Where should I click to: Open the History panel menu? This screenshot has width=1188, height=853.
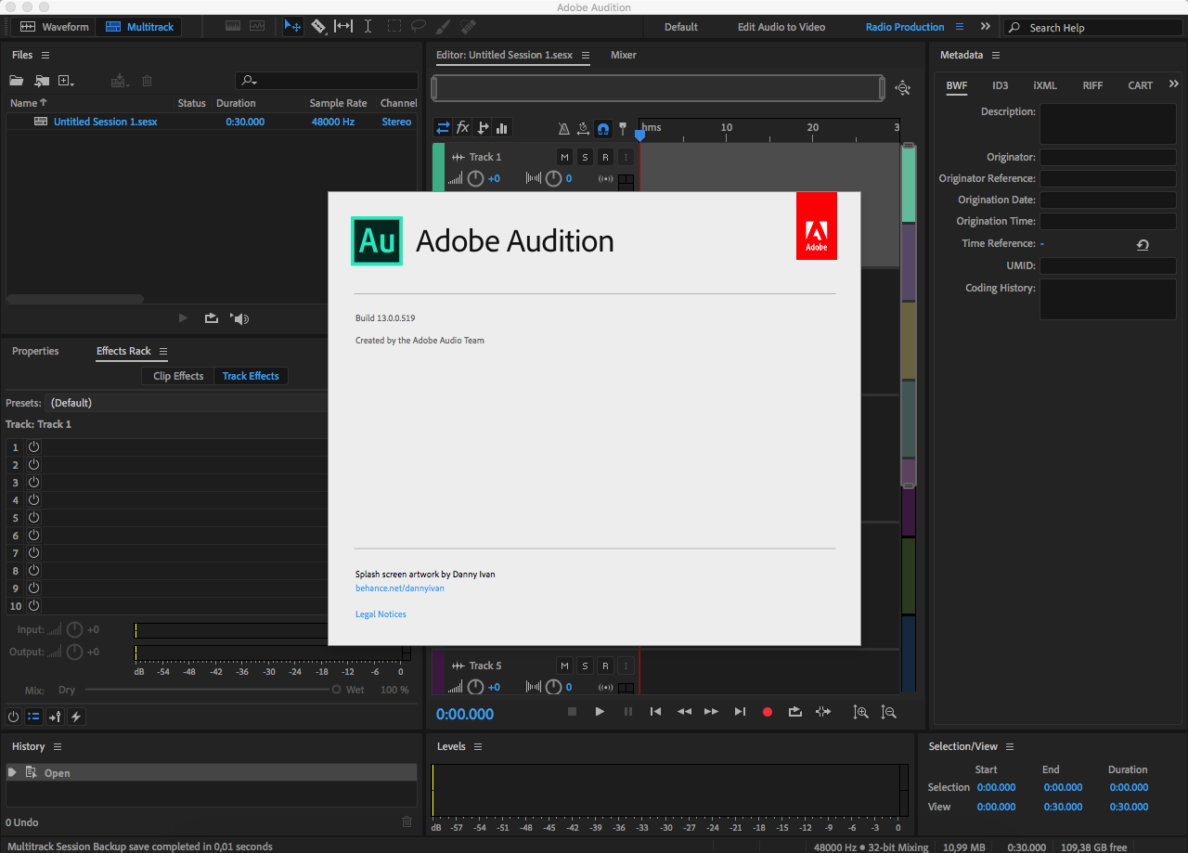[x=58, y=747]
